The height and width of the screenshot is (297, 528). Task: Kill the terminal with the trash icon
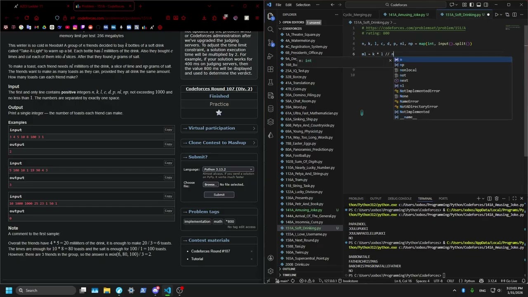coord(497,198)
